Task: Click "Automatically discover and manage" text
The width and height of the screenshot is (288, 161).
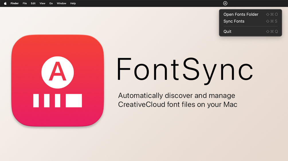Action: pyautogui.click(x=177, y=95)
